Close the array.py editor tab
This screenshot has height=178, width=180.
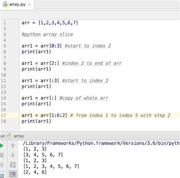(30, 5)
